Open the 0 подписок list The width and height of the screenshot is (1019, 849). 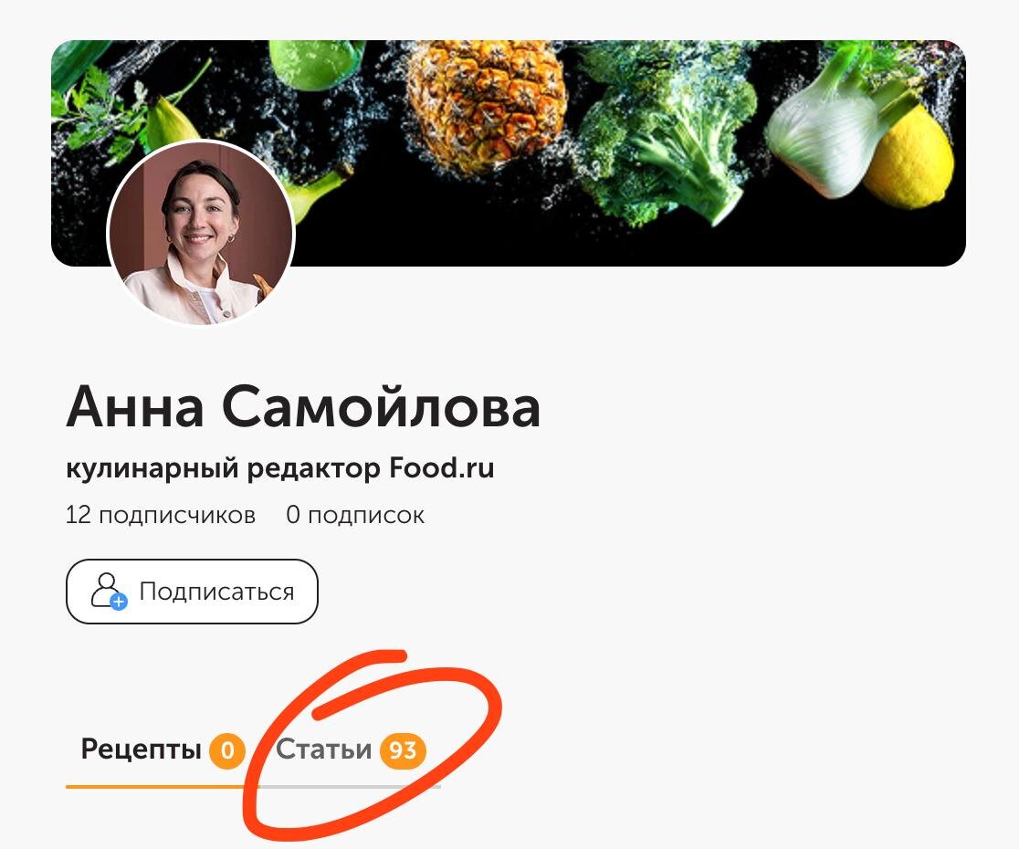355,515
